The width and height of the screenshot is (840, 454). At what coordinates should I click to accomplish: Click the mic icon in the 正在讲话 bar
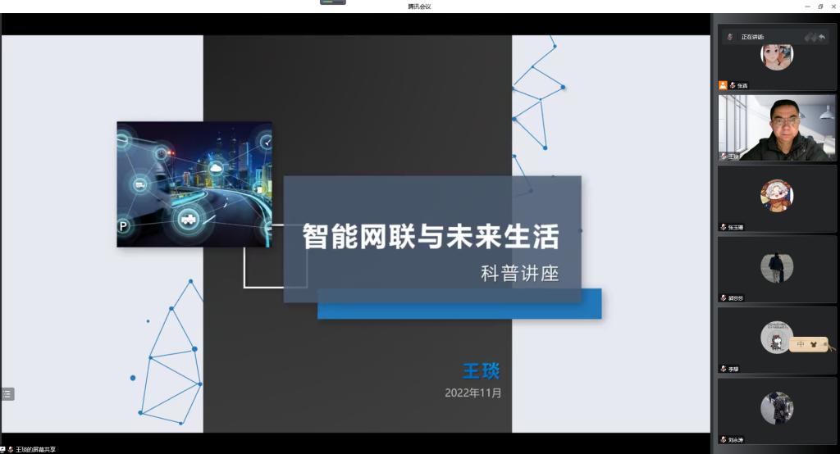tap(729, 37)
